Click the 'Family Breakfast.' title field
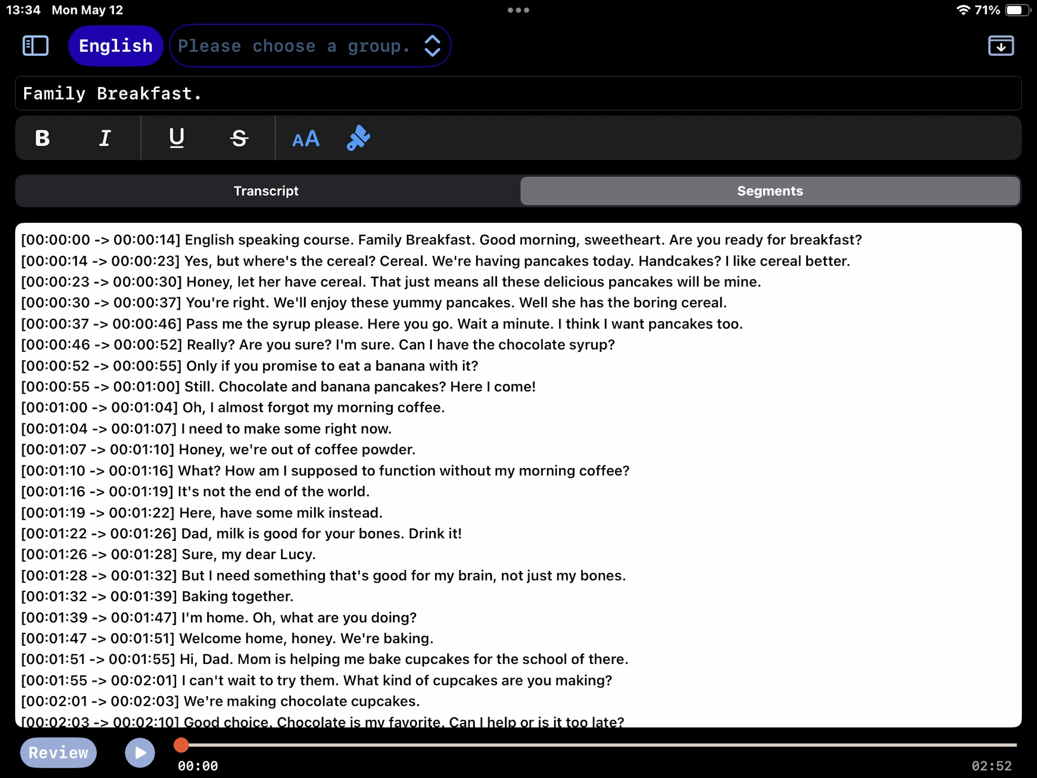 coord(518,93)
